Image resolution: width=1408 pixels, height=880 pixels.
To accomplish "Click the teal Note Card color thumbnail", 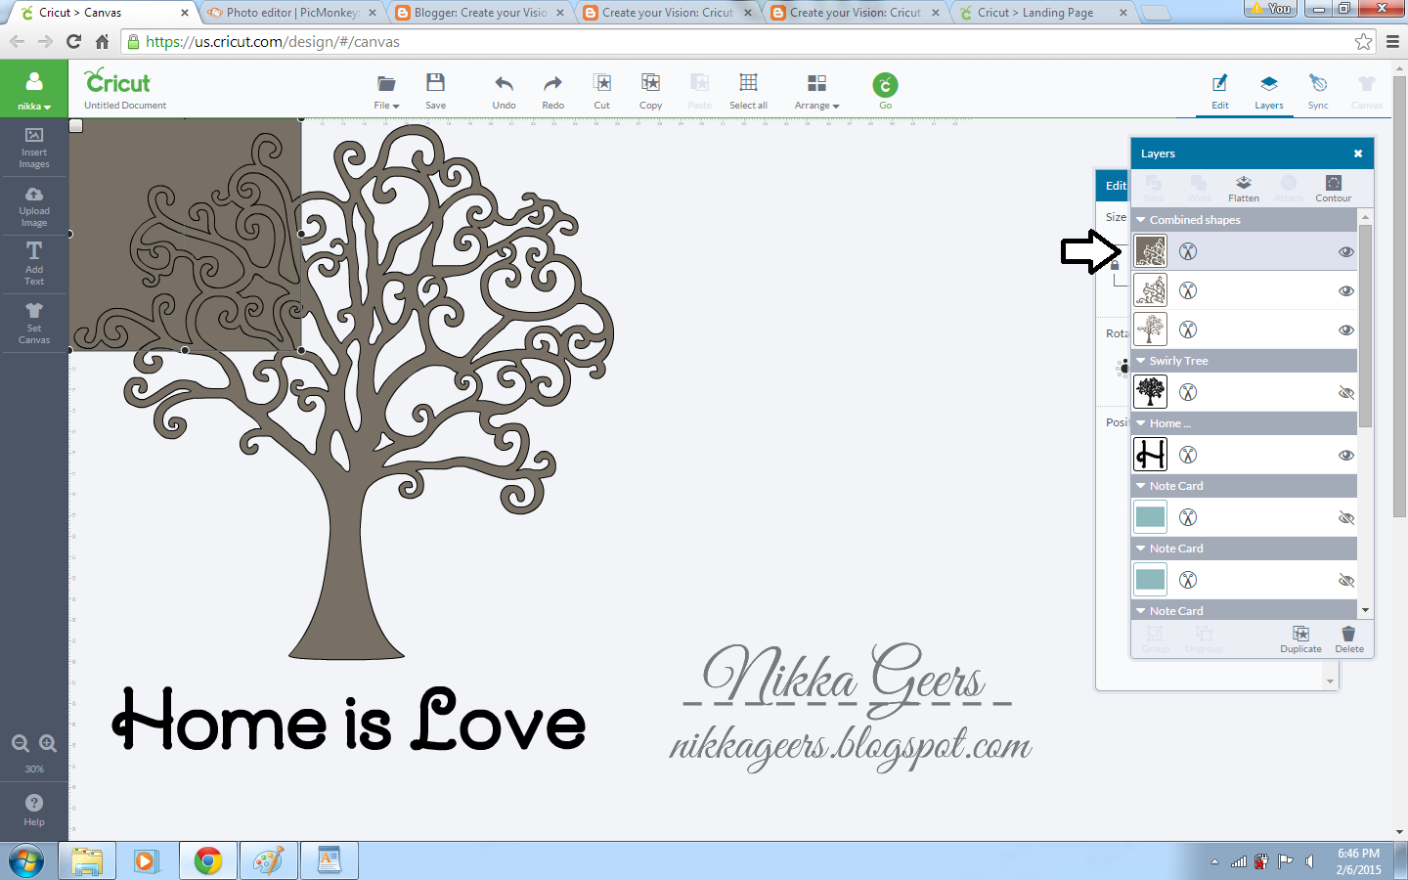I will click(1150, 517).
